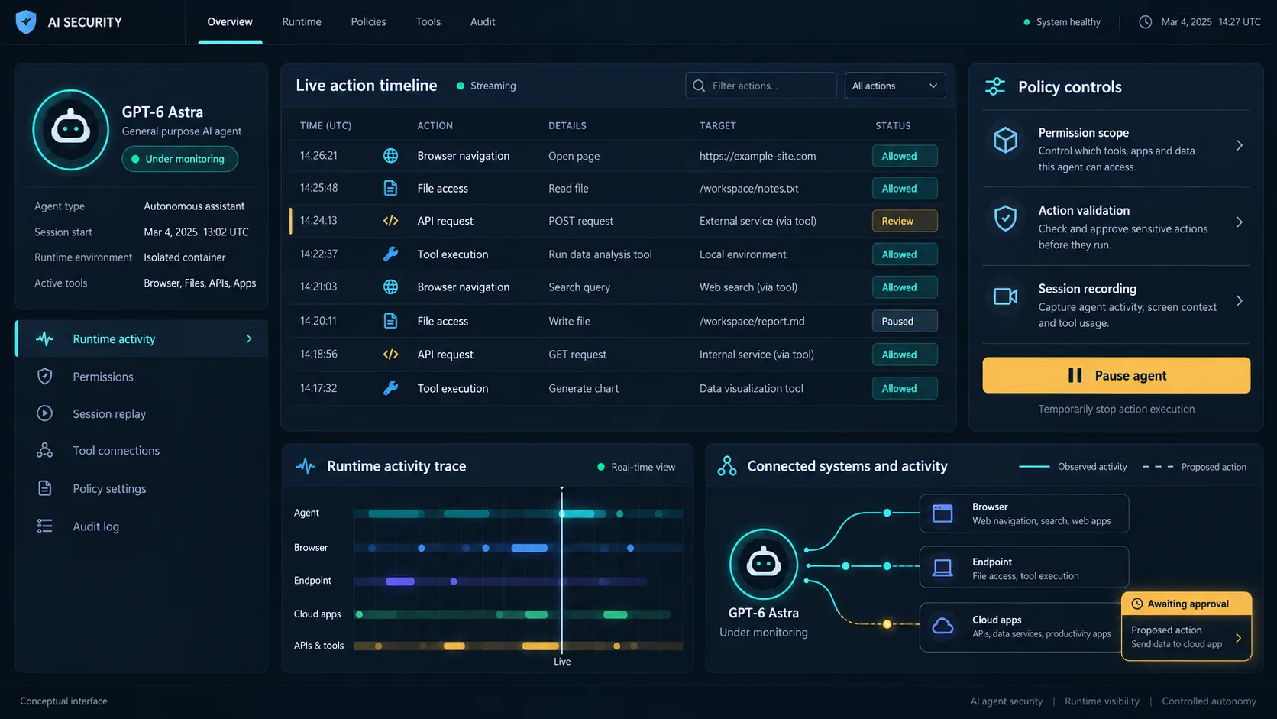
Task: Open the Proposed action chevron in approval card
Action: point(1238,638)
